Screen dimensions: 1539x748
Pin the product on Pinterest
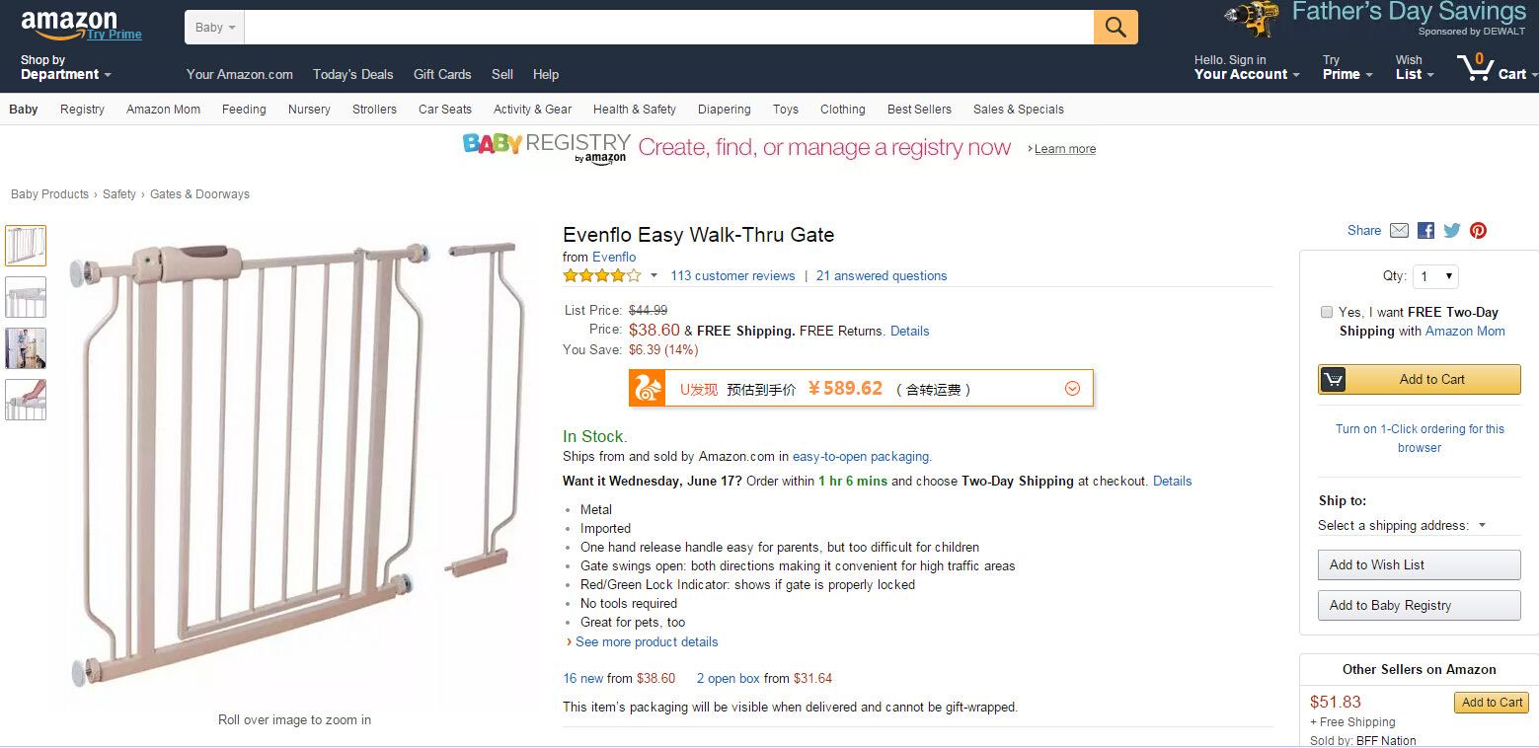(1478, 230)
